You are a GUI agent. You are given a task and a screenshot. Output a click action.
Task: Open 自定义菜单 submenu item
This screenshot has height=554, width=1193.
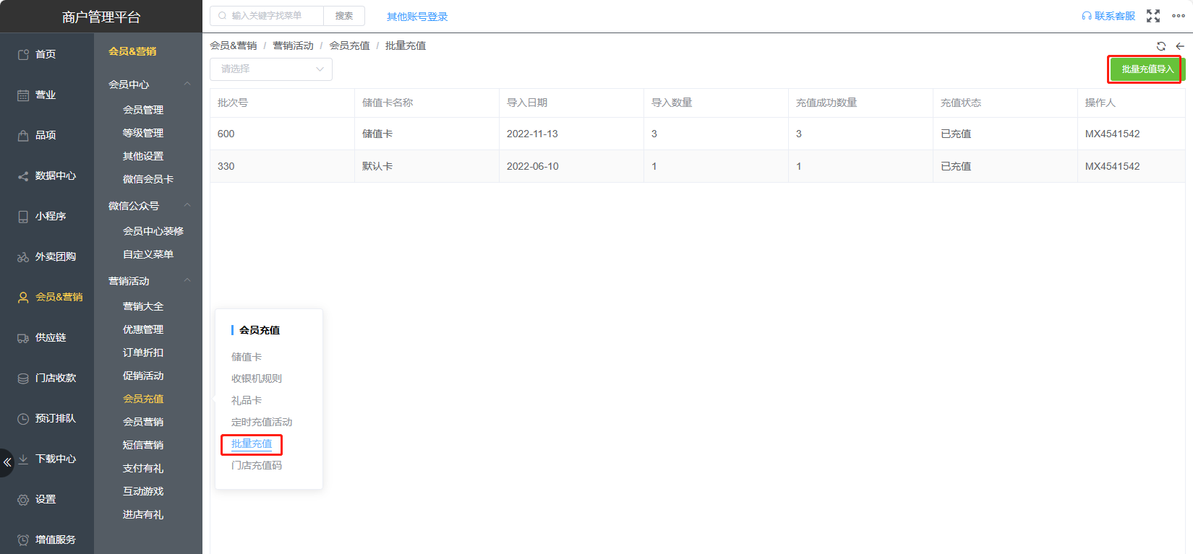point(148,254)
